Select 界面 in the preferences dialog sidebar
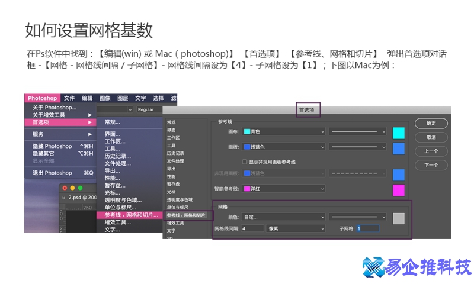 [x=171, y=130]
